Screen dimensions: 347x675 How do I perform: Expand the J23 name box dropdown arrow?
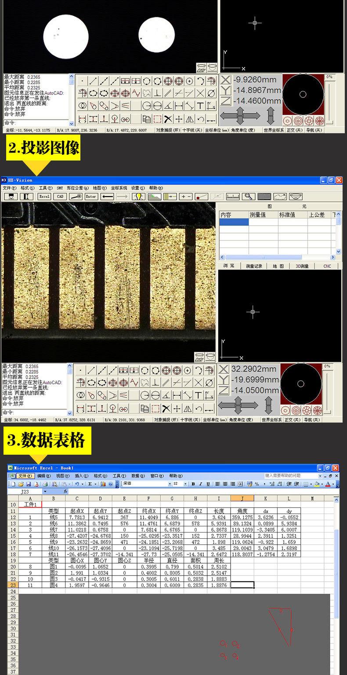tap(45, 492)
